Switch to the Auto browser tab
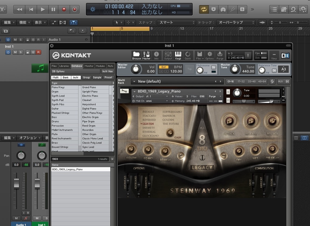This screenshot has height=226, width=310. pyautogui.click(x=110, y=66)
